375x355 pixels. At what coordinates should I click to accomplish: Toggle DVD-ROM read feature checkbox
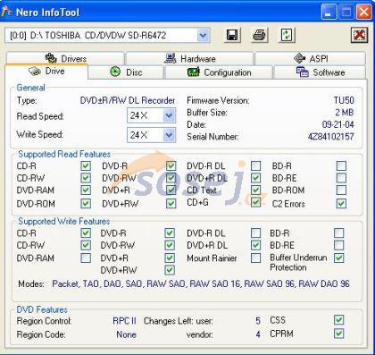(x=86, y=204)
